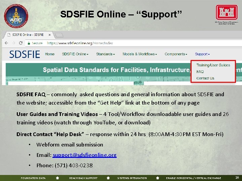This screenshot has width=242, height=181.
Task: Click 'SYSTEMS INTEGRATION' in the footer
Action: pyautogui.click(x=132, y=178)
